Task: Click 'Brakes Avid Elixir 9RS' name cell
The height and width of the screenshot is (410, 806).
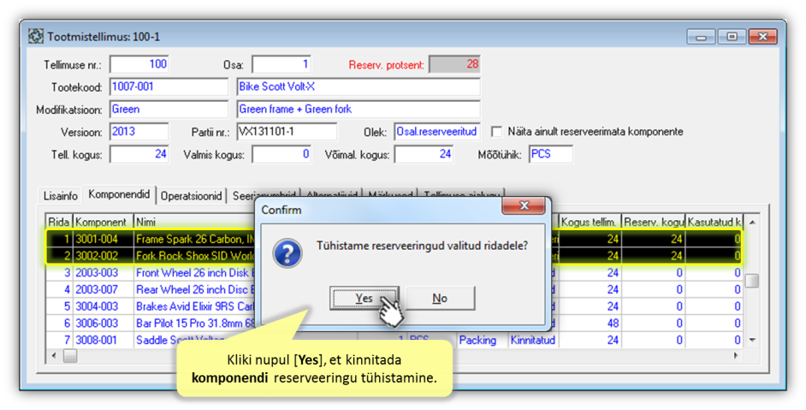Action: point(195,306)
